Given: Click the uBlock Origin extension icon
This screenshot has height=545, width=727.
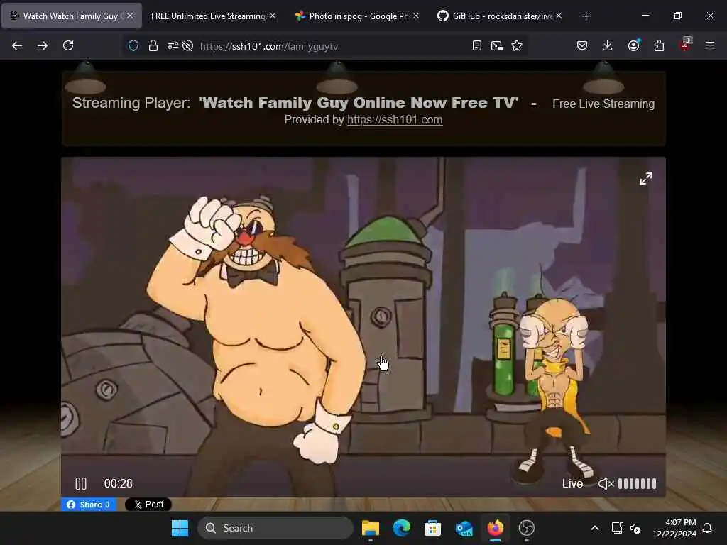Looking at the screenshot, I should click(685, 45).
